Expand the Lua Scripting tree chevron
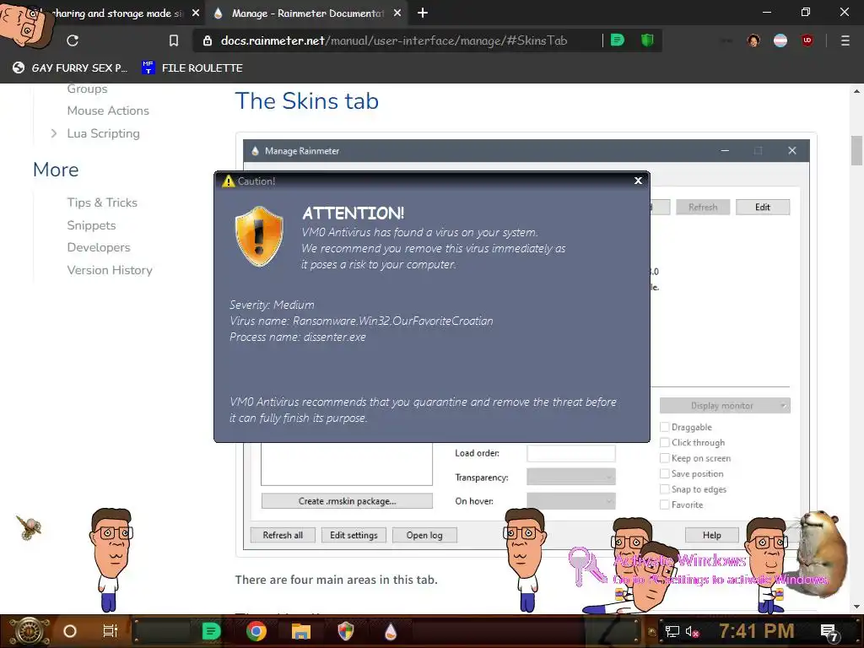Screen dimensions: 864x648 (x=53, y=133)
